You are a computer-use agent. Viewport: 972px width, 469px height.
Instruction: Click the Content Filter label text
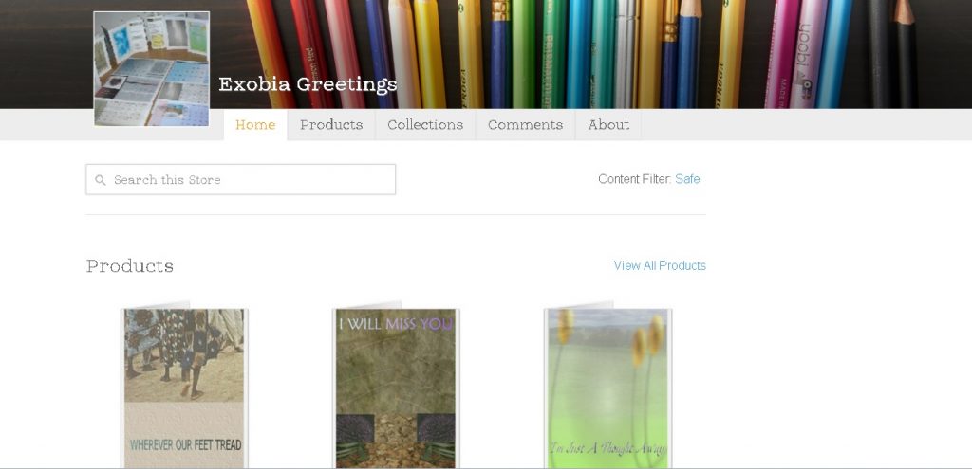pos(635,179)
